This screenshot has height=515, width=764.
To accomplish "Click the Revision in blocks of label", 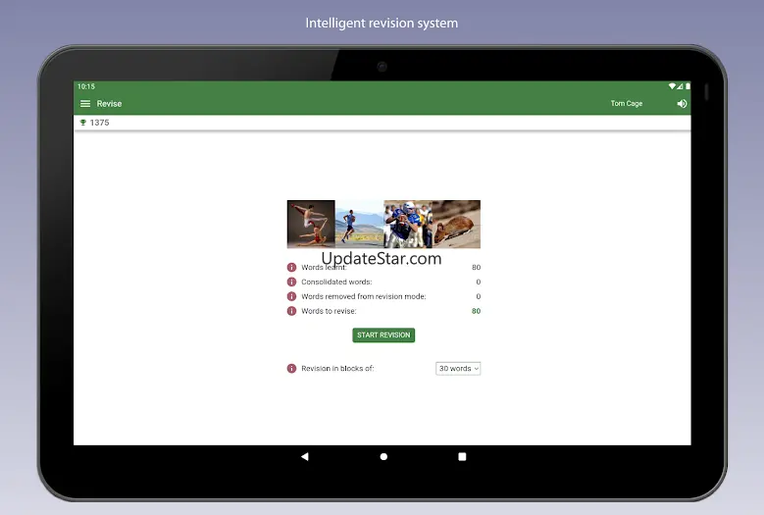I will pyautogui.click(x=337, y=369).
